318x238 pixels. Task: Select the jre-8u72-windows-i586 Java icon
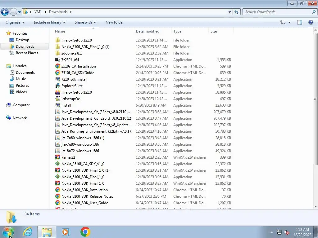coord(57,151)
